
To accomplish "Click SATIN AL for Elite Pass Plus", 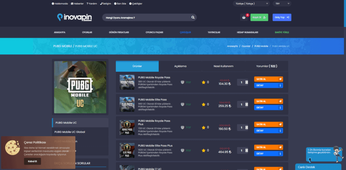I will pyautogui.click(x=269, y=147).
